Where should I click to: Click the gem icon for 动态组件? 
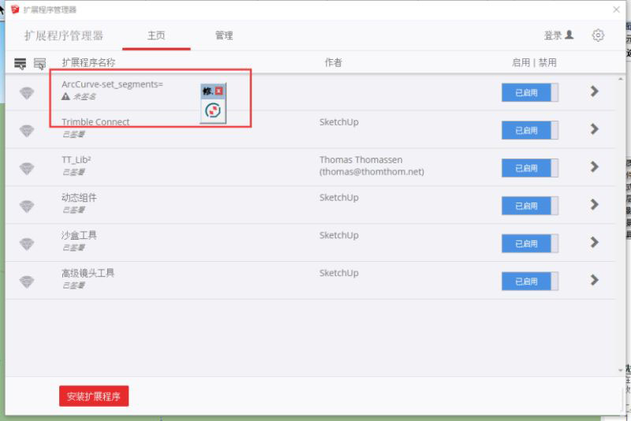coord(27,207)
